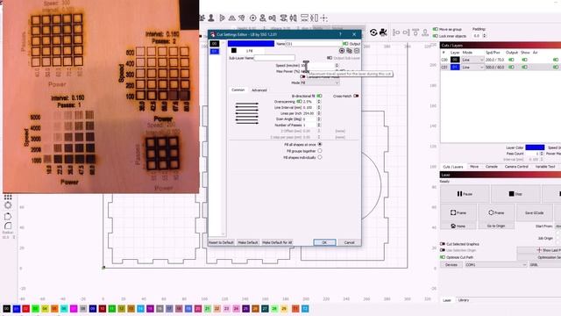
Task: Open the Move tab
Action: tap(474, 167)
